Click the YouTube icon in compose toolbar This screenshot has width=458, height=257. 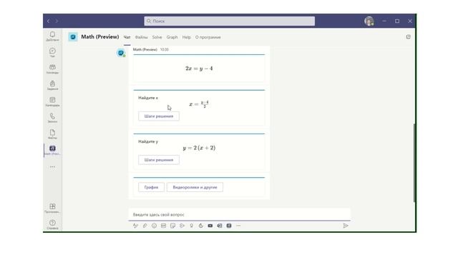click(x=210, y=226)
